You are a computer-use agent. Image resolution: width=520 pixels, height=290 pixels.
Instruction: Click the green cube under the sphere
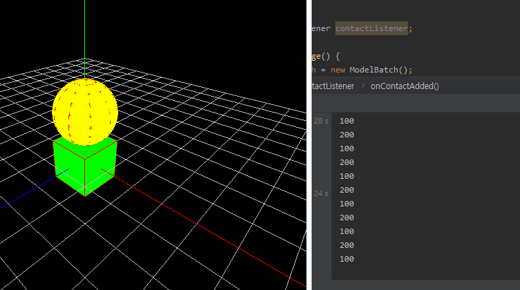point(85,167)
